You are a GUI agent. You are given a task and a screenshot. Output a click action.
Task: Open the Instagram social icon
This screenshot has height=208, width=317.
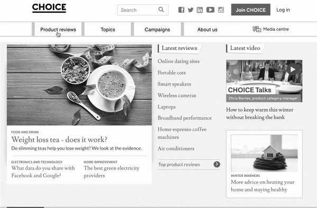[x=221, y=9]
